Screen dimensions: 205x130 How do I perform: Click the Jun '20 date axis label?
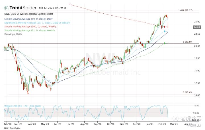[58, 124]
